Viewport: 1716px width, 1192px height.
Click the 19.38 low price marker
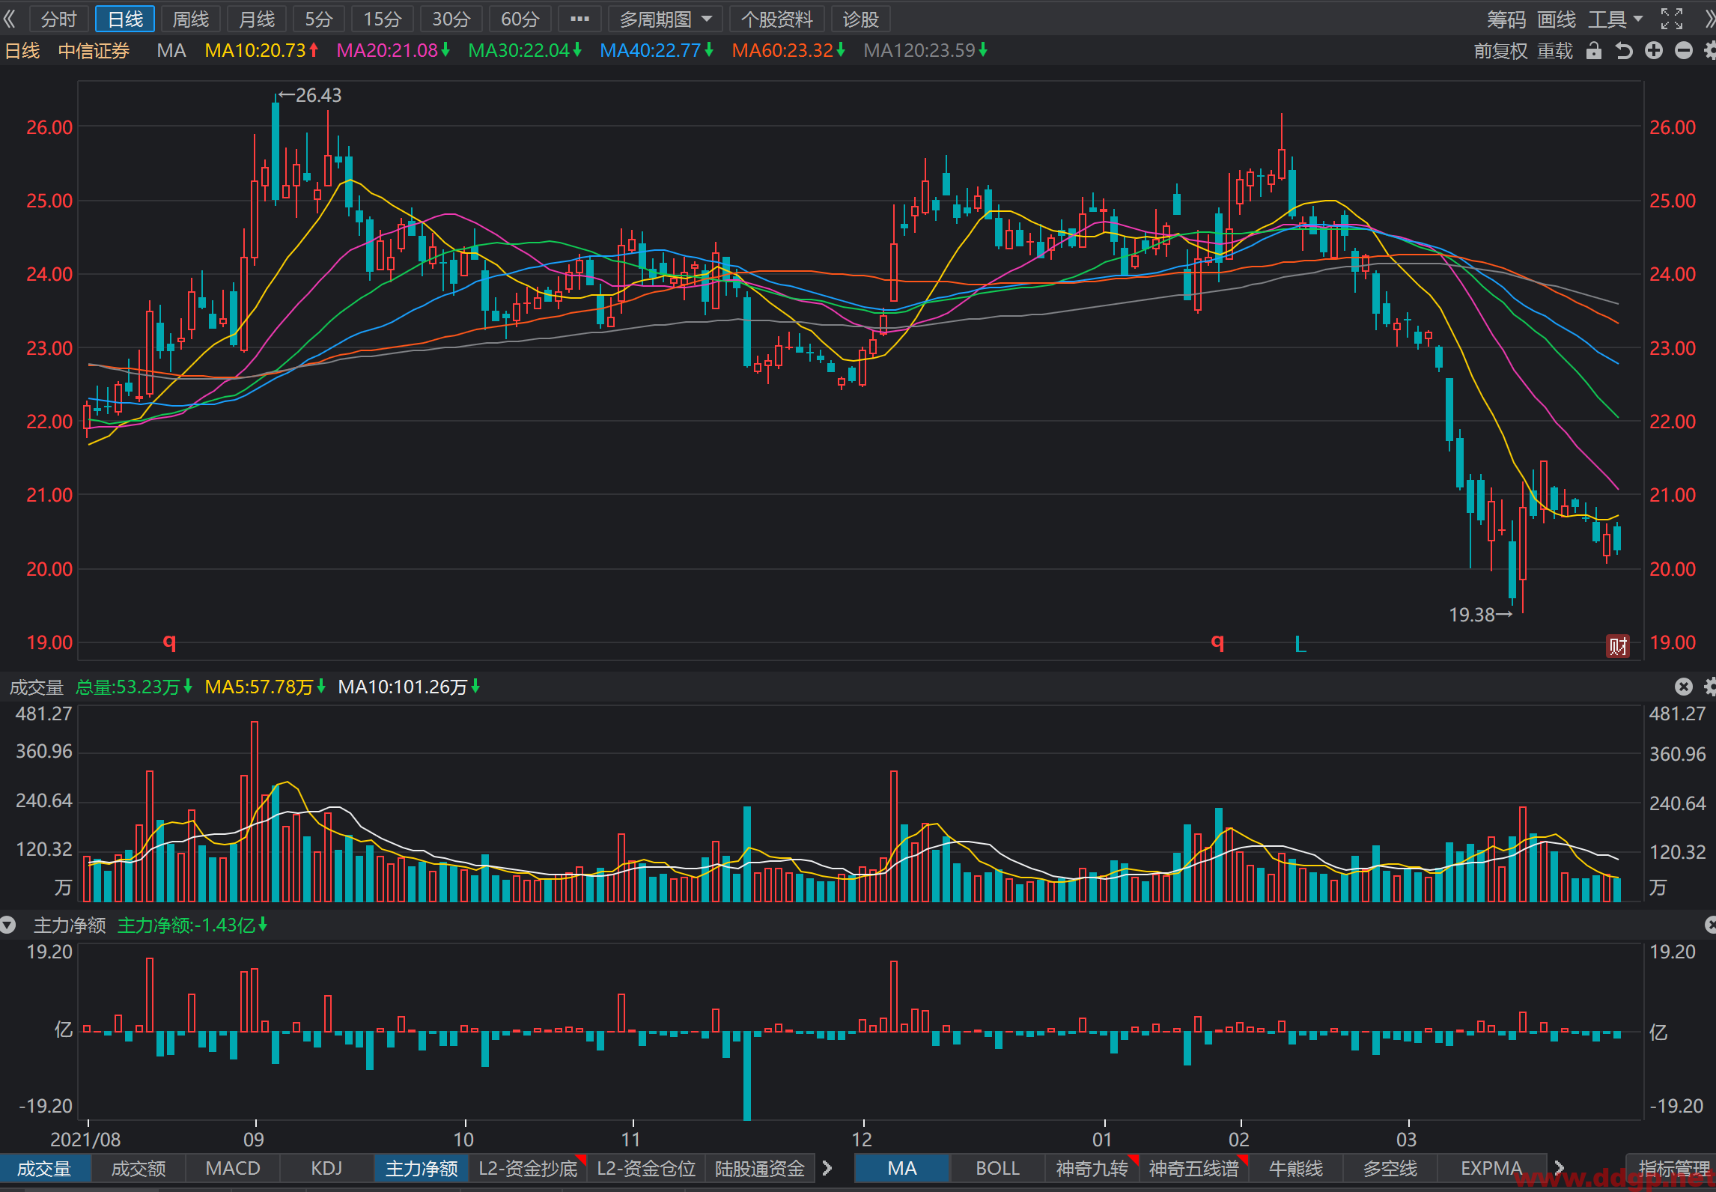point(1481,615)
